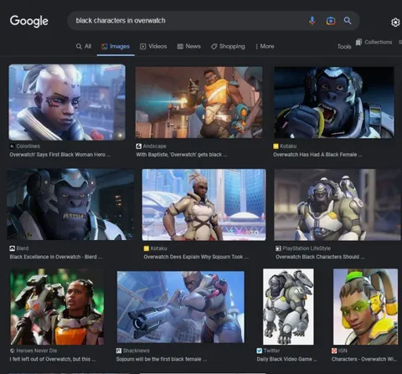The height and width of the screenshot is (374, 402).
Task: Click 'With Baptiste, 'Overwatch' gets black' title
Action: (x=182, y=155)
